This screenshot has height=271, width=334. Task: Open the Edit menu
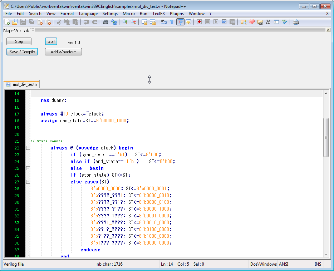point(20,14)
